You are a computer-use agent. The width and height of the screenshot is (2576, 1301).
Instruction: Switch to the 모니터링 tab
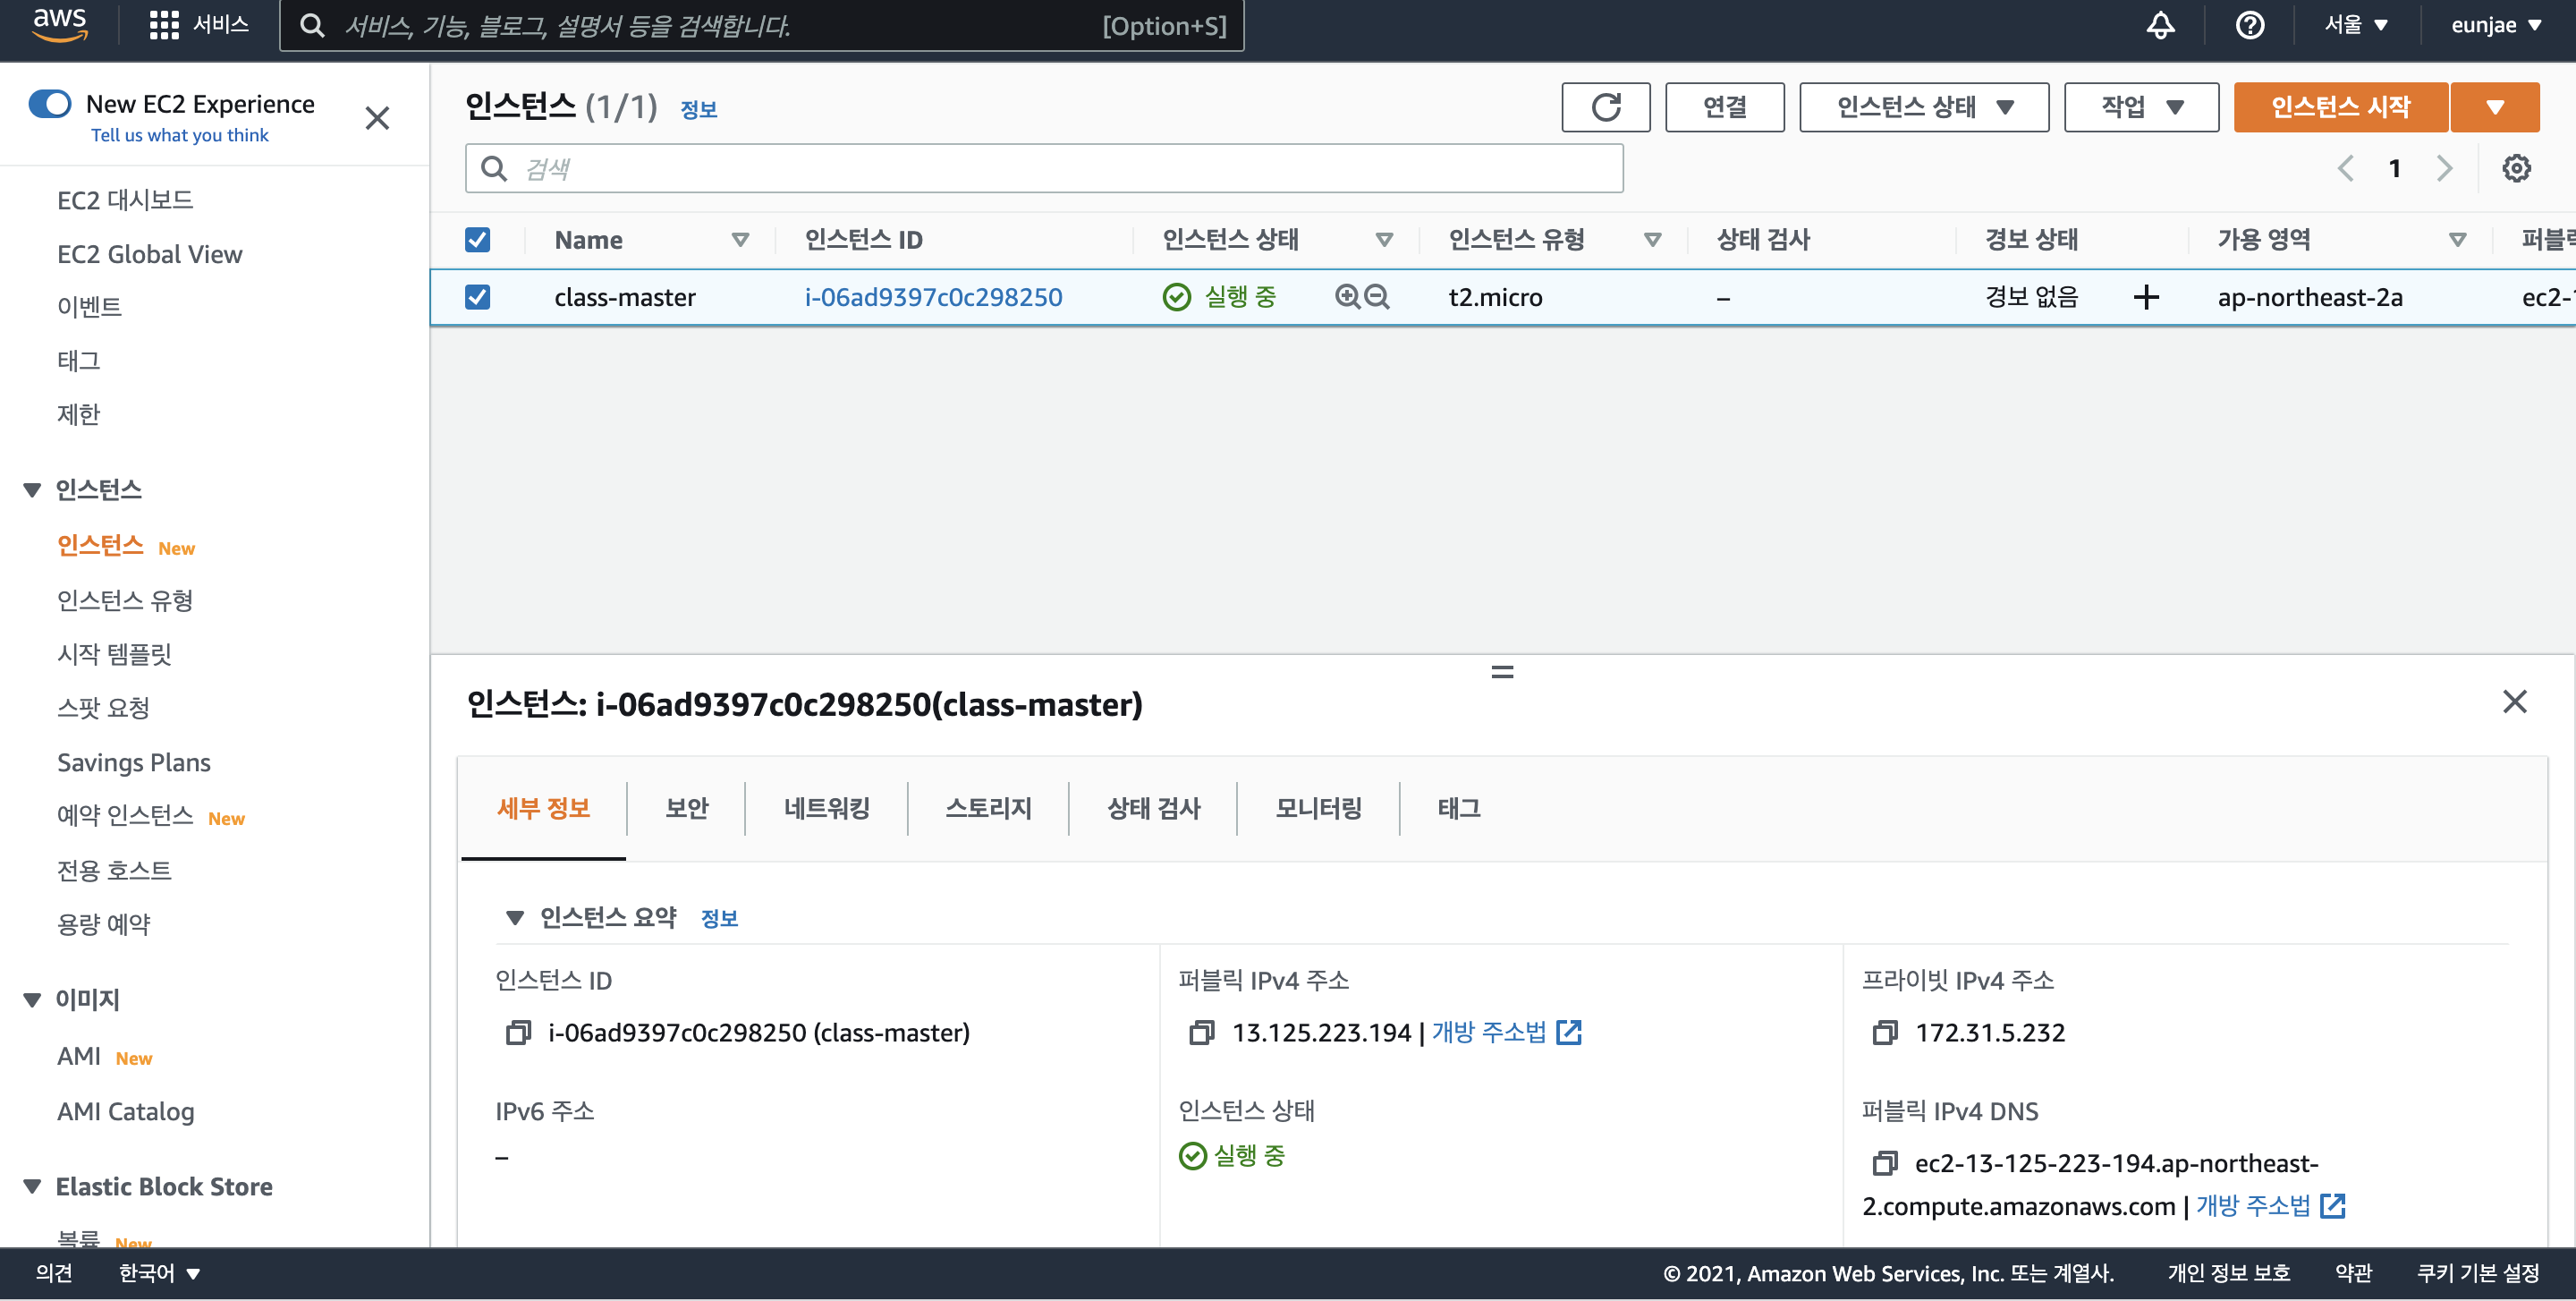[1318, 808]
